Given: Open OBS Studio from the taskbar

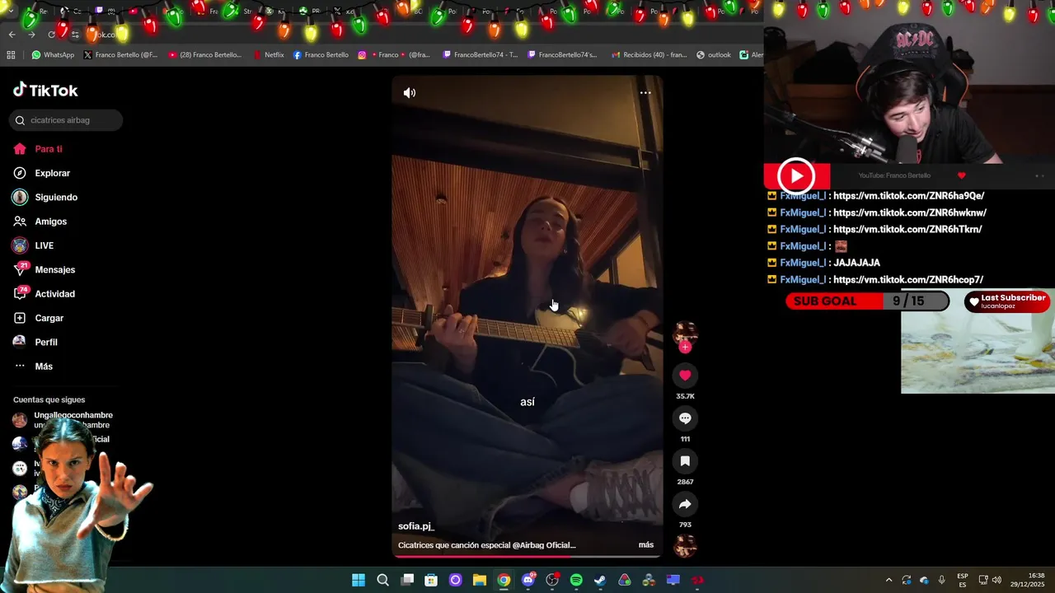Looking at the screenshot, I should pos(552,581).
